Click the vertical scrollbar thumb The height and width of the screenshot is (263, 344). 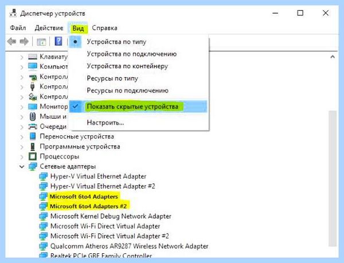tap(333, 178)
